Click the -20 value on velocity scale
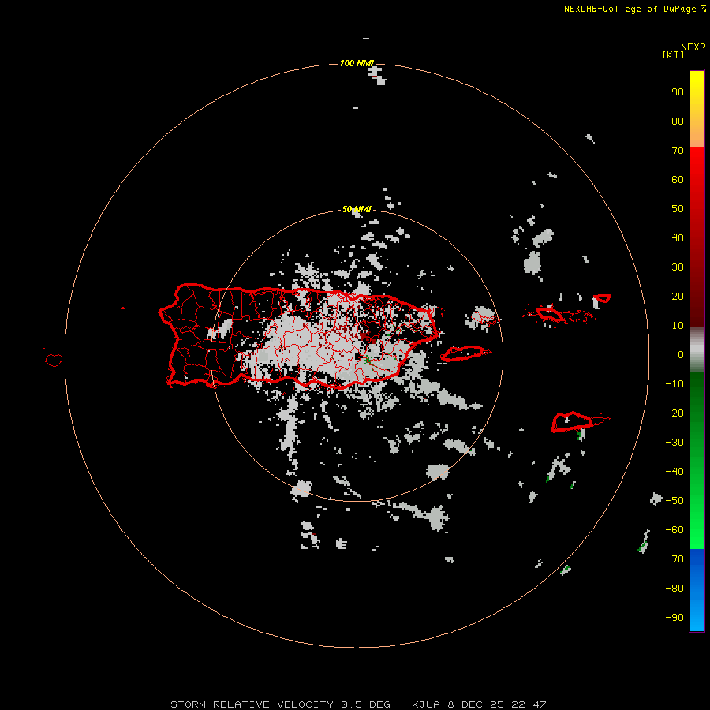710x710 pixels. [x=674, y=413]
